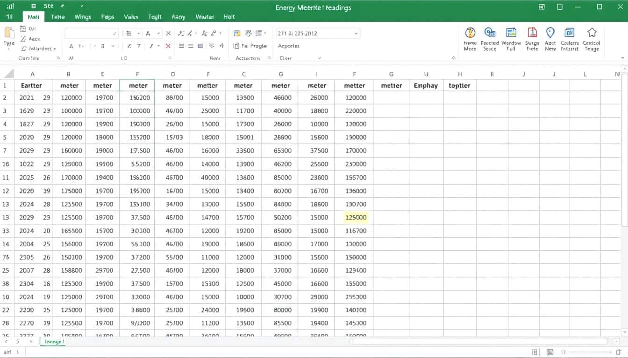Select the 'Inange' sheet tab
The image size is (628, 358).
point(54,342)
